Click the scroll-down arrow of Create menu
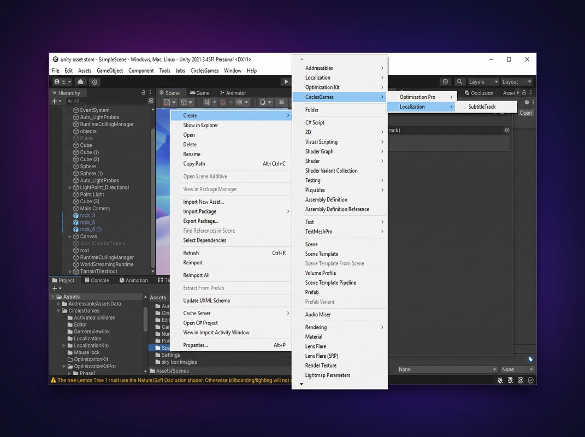 tap(302, 384)
